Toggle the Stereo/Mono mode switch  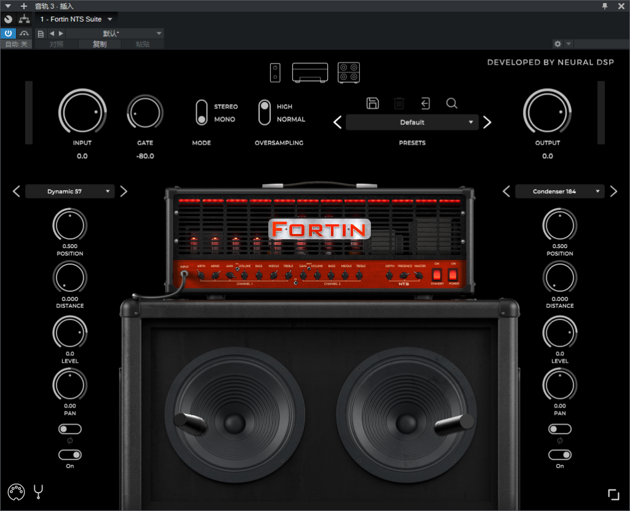pyautogui.click(x=202, y=113)
